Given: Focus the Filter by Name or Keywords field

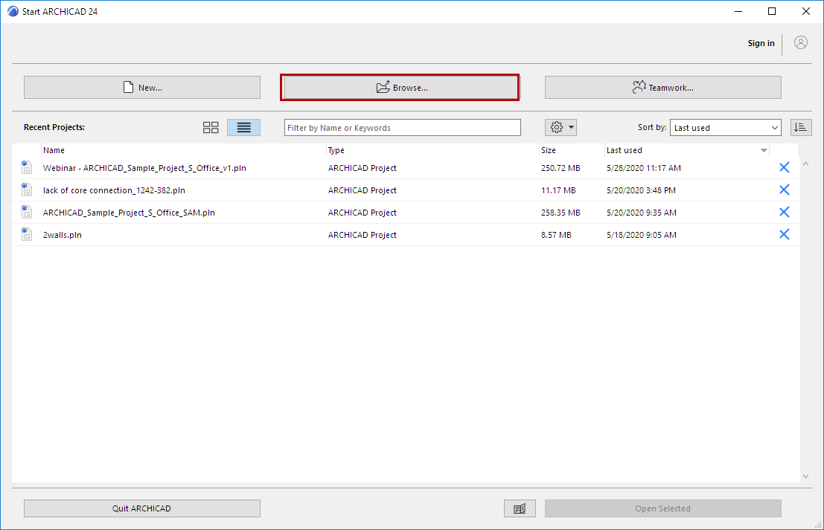Looking at the screenshot, I should (403, 128).
